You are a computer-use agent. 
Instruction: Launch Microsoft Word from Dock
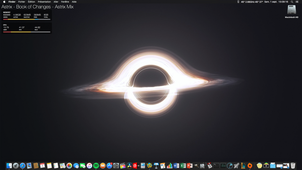tap(176, 165)
